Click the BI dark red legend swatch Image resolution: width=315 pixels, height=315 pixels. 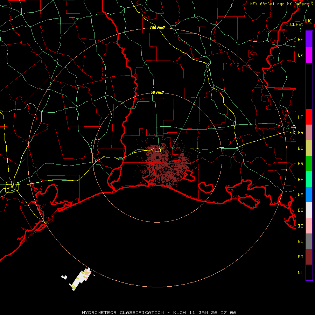tap(309, 257)
